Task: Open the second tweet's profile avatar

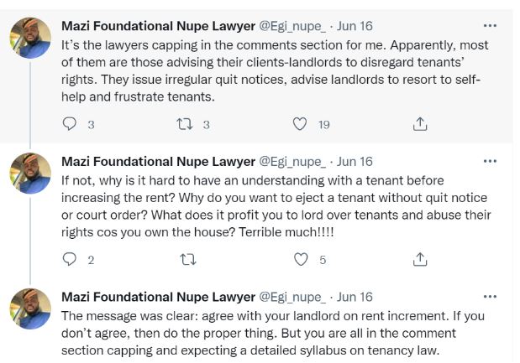Action: 30,174
